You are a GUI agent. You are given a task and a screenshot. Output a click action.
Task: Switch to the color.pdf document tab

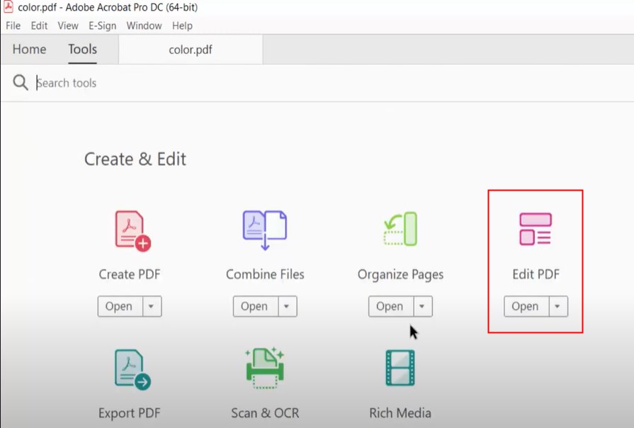point(191,50)
